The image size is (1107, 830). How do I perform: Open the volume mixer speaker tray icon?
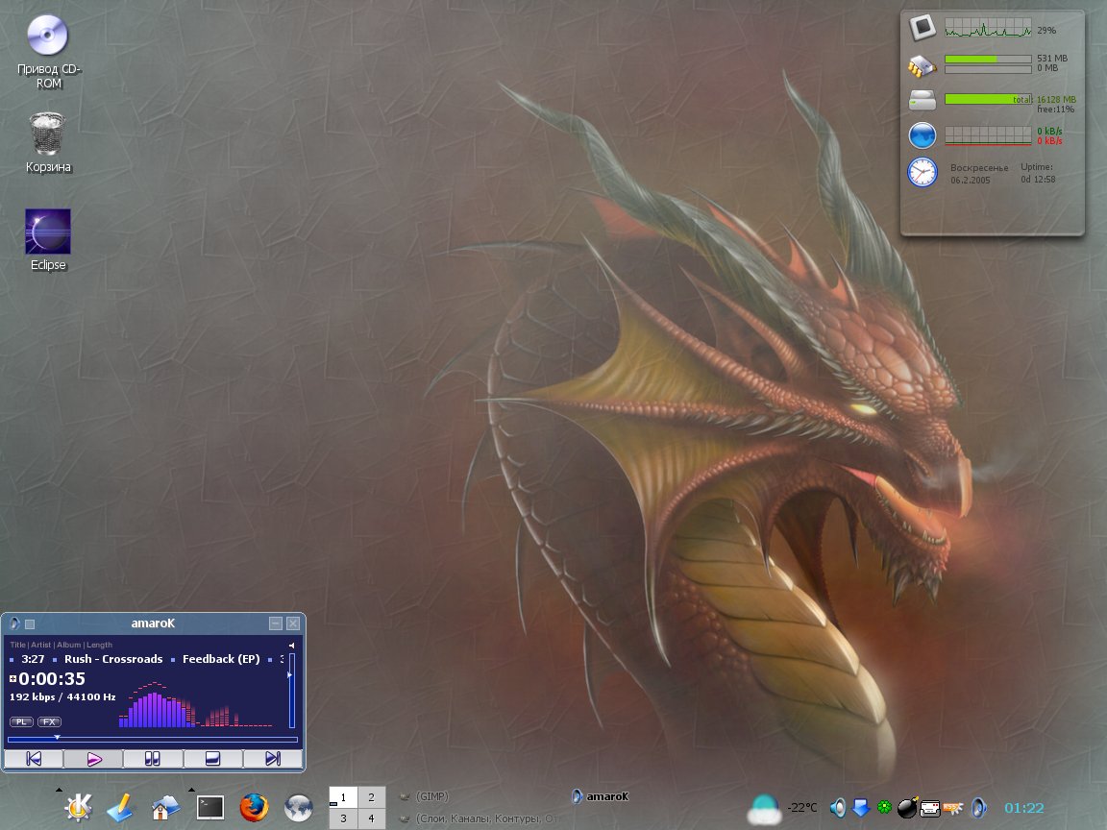point(838,807)
